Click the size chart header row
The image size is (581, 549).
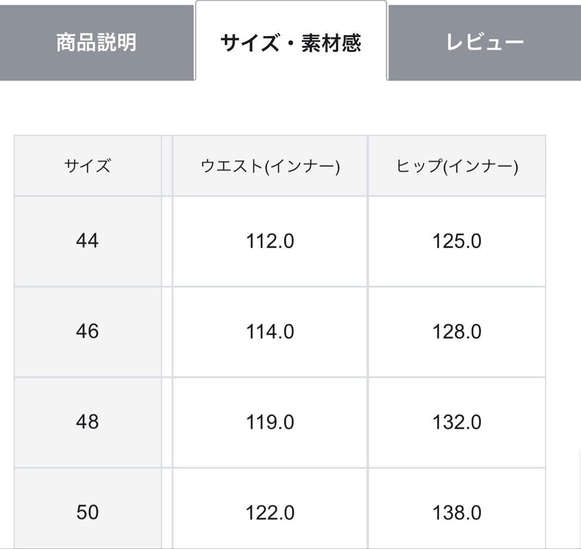click(280, 166)
